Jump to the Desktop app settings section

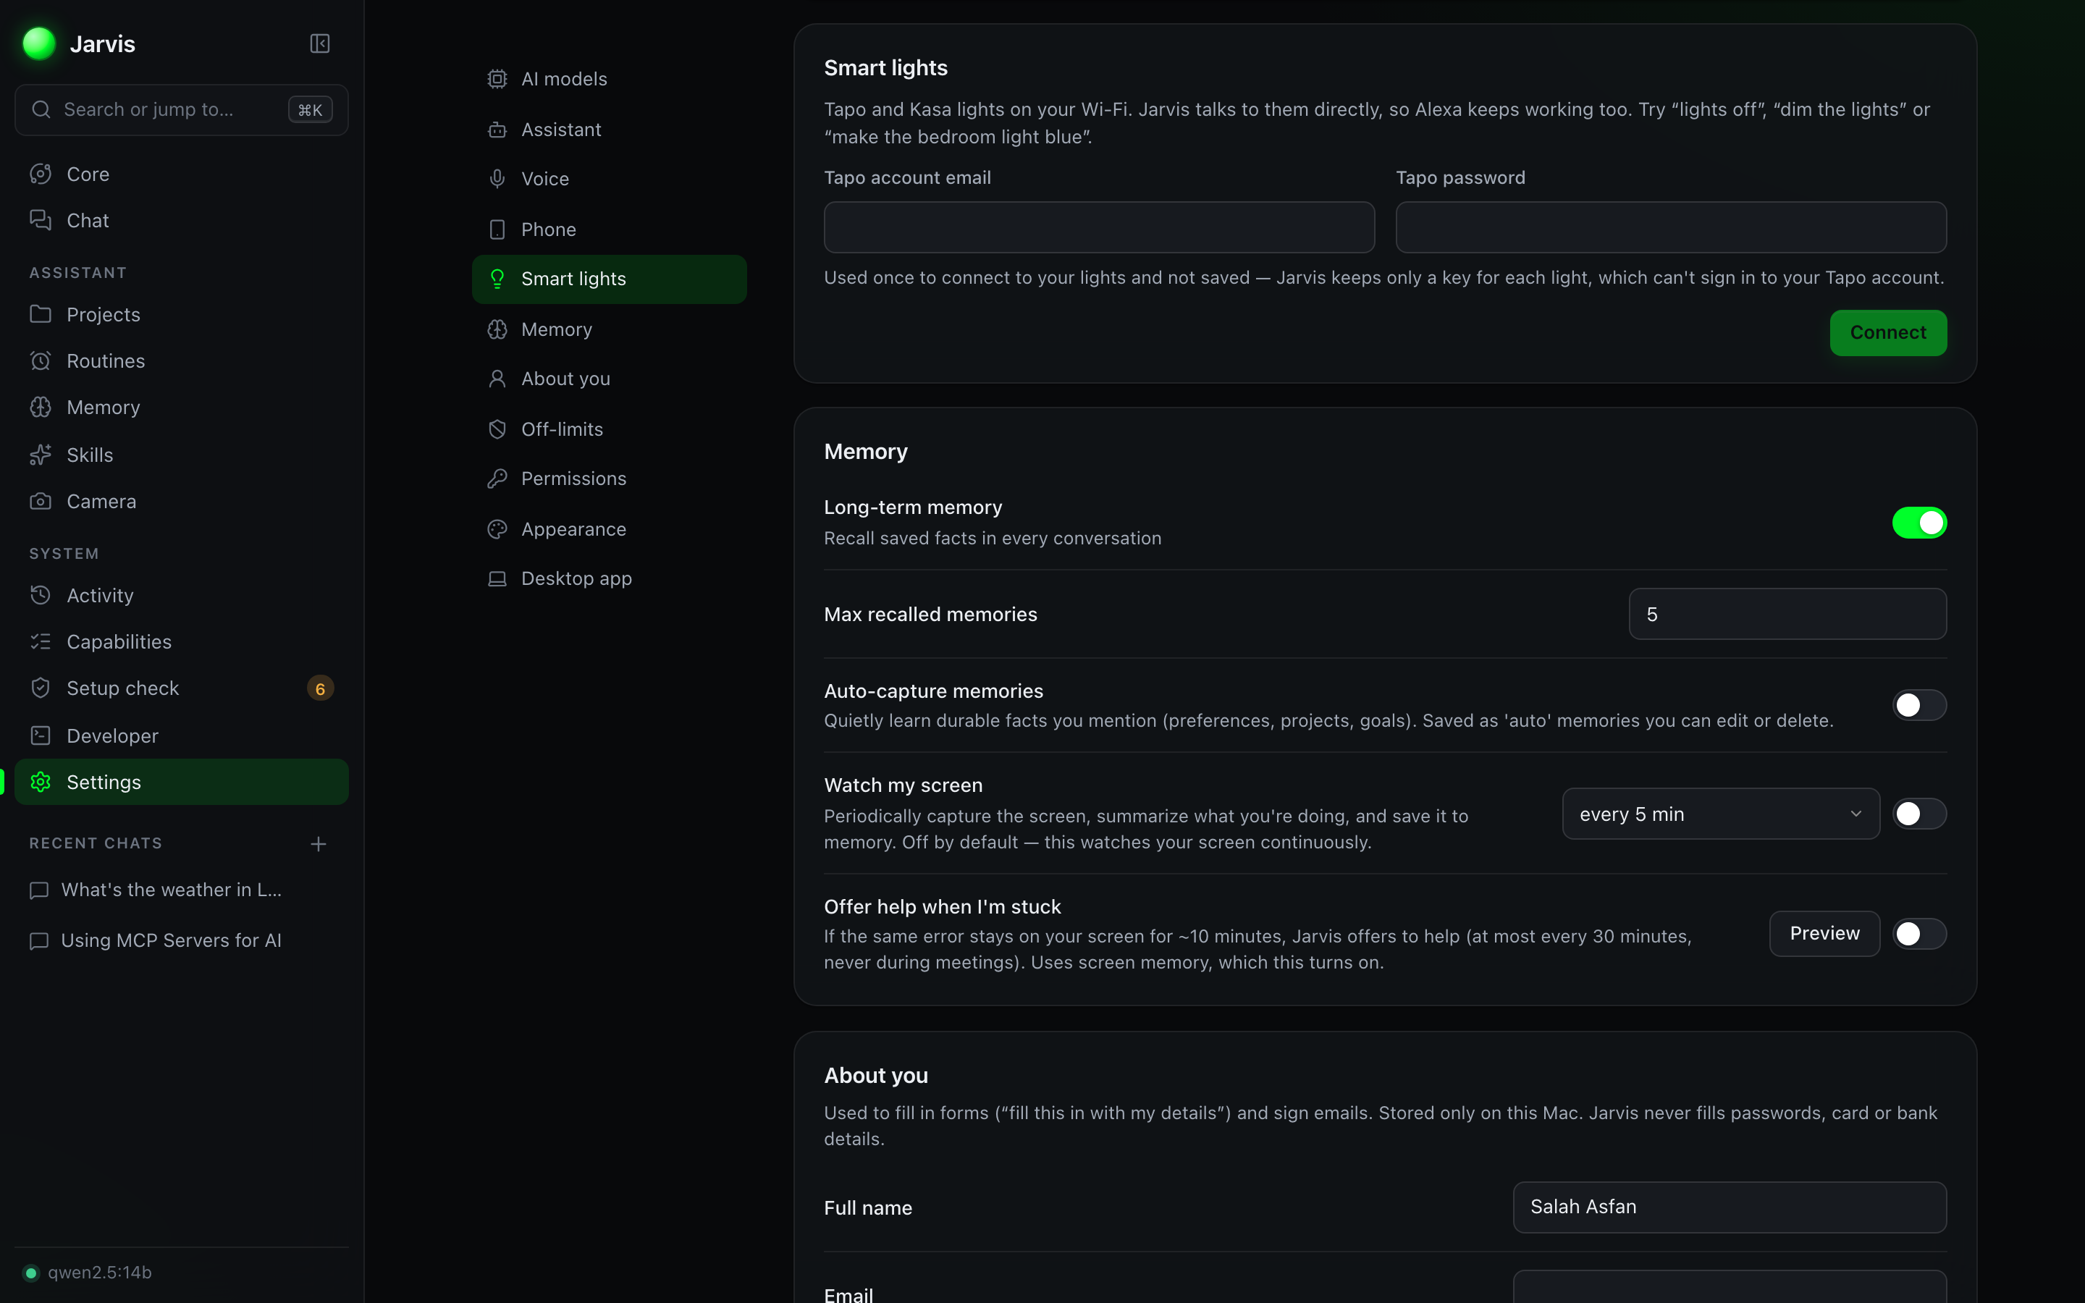pyautogui.click(x=609, y=578)
